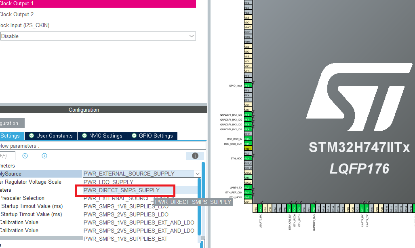This screenshot has height=248, width=415.
Task: Switch to the NVIC Settings tab
Action: coord(102,136)
